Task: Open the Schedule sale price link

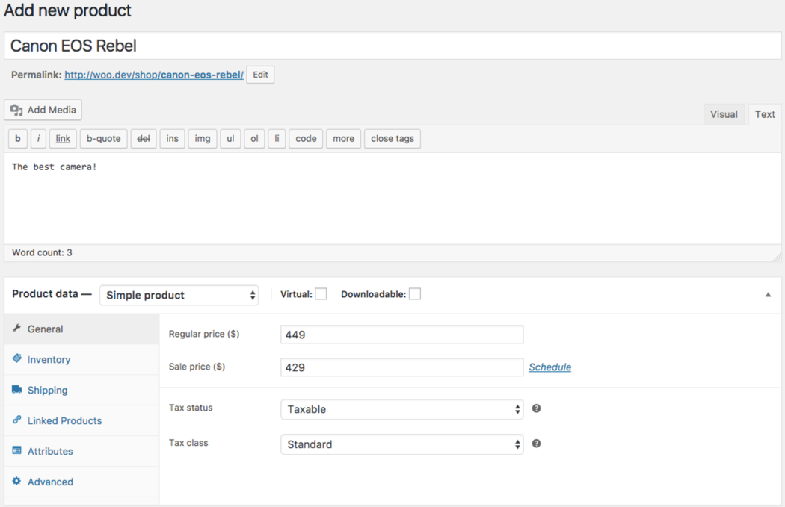Action: pyautogui.click(x=549, y=367)
